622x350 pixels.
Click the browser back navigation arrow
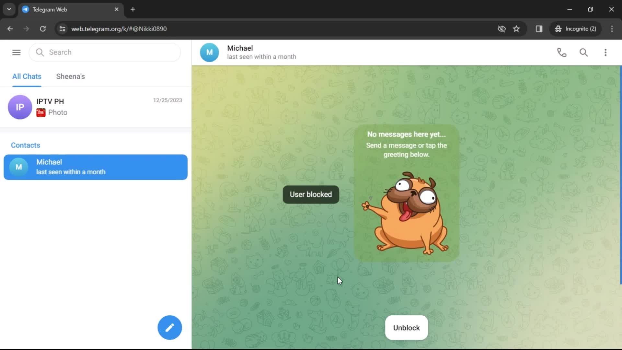click(x=10, y=29)
